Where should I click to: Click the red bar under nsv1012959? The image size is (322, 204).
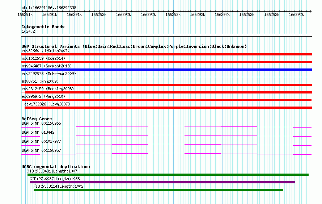point(166,62)
